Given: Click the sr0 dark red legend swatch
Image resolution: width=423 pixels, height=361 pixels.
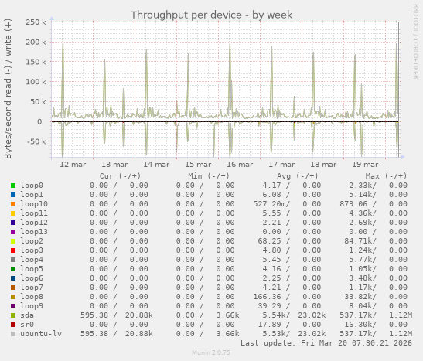Looking at the screenshot, I should [13, 325].
